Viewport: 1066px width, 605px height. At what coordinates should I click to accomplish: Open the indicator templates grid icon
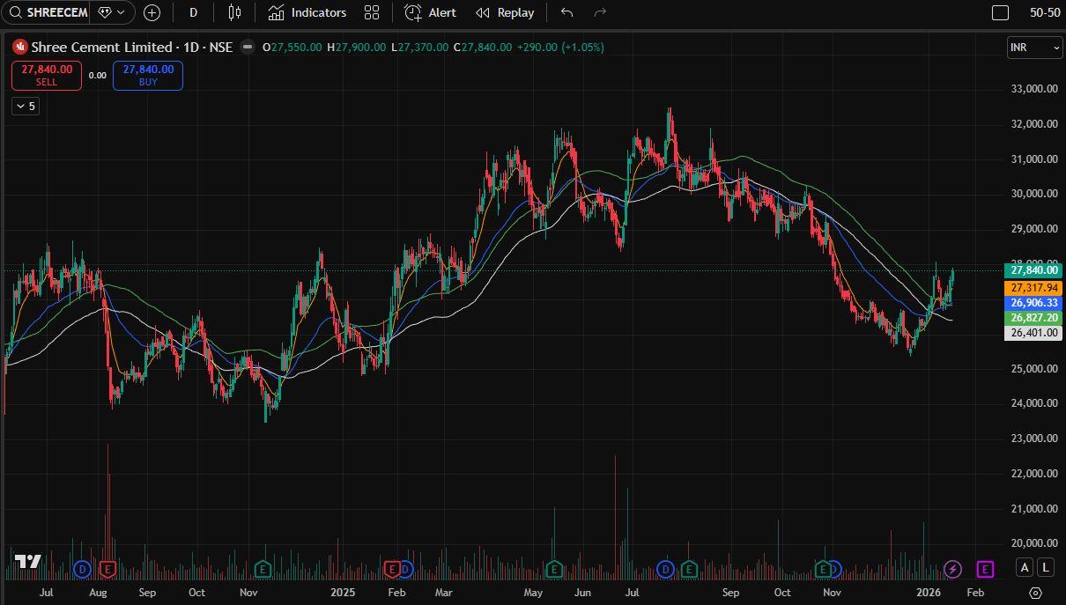tap(372, 12)
